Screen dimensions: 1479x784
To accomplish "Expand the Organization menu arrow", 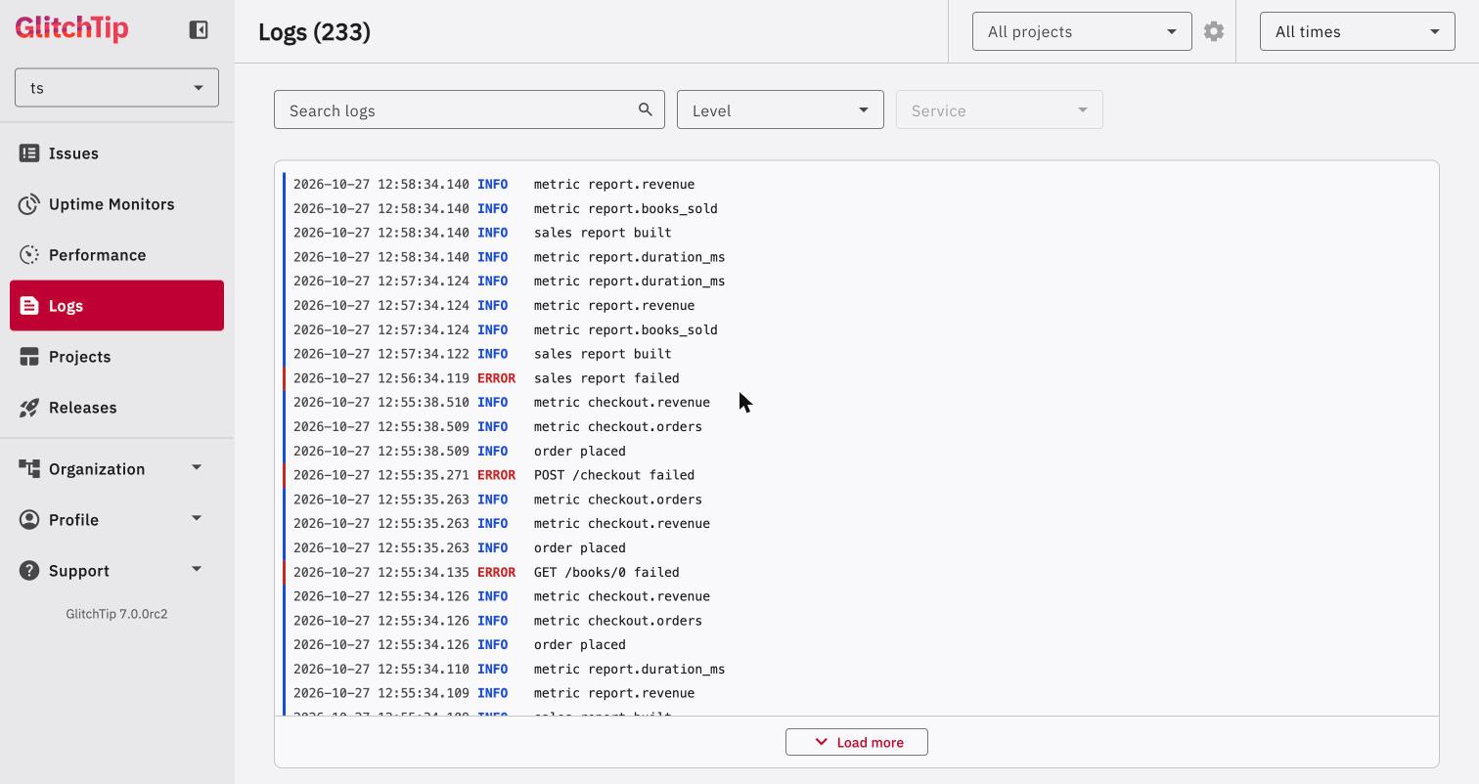I will [x=197, y=468].
